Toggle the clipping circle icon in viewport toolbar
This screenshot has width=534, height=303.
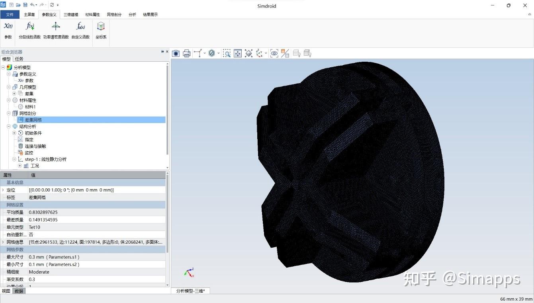[x=212, y=53]
